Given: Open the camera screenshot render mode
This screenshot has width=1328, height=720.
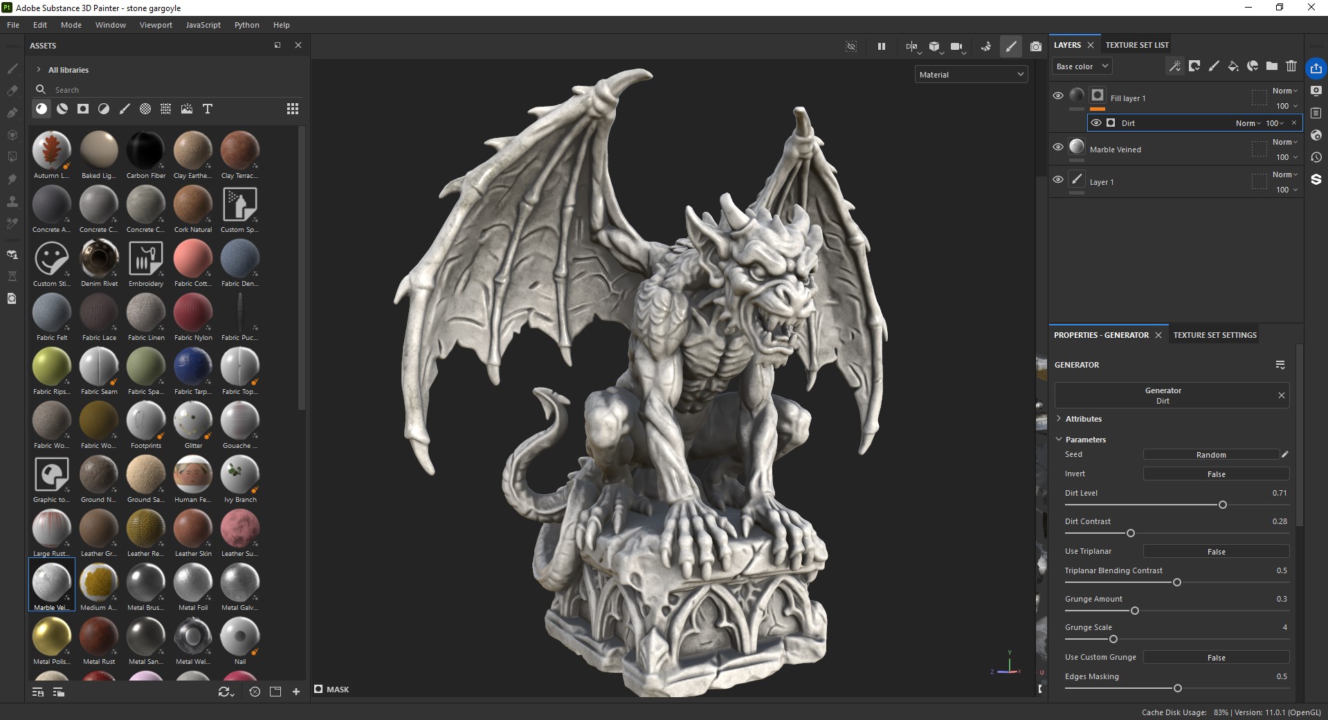Looking at the screenshot, I should point(1036,46).
